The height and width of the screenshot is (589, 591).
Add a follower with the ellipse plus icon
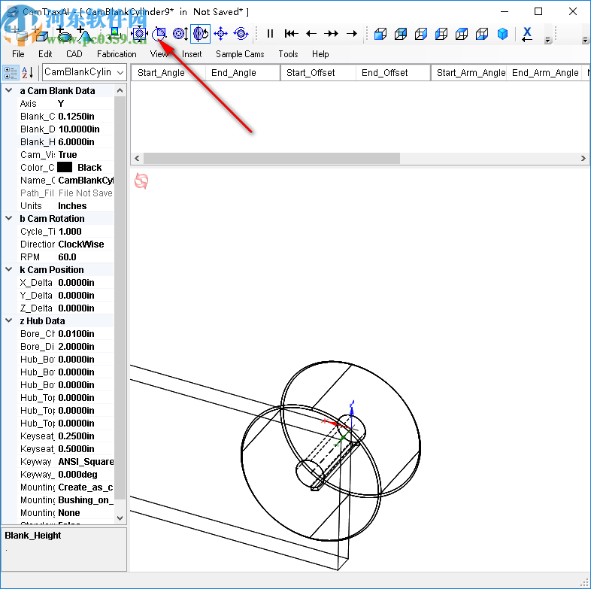pos(64,35)
